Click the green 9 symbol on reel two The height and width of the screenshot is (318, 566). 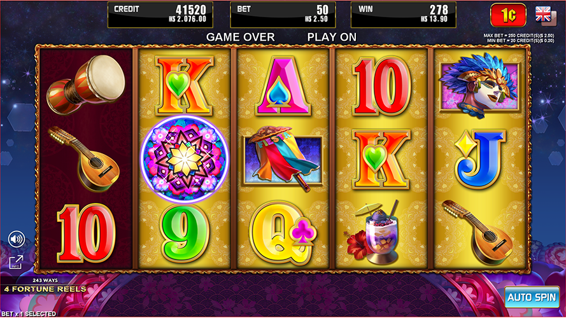pos(185,233)
